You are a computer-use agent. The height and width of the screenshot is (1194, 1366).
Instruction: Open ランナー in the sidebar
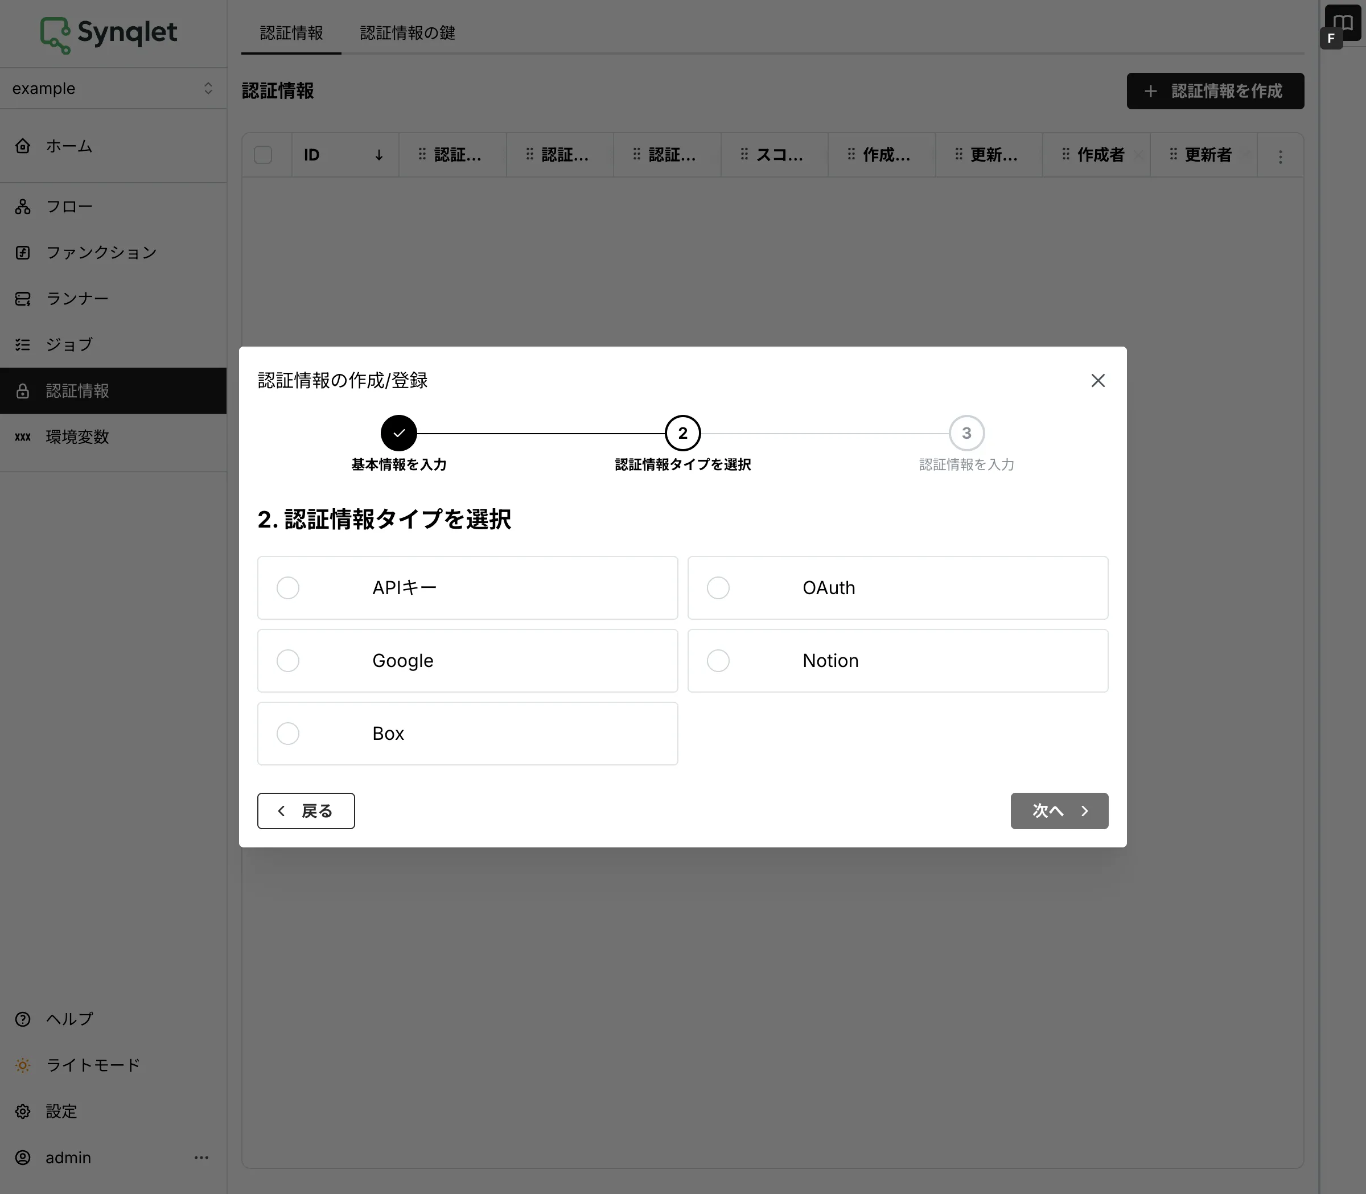click(x=113, y=298)
